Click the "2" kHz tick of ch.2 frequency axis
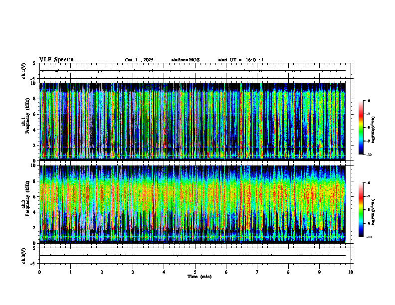This screenshot has height=305, width=395. pyautogui.click(x=35, y=228)
